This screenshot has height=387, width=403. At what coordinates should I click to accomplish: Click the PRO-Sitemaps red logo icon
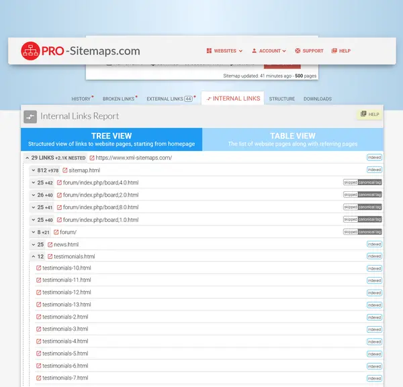(x=30, y=51)
